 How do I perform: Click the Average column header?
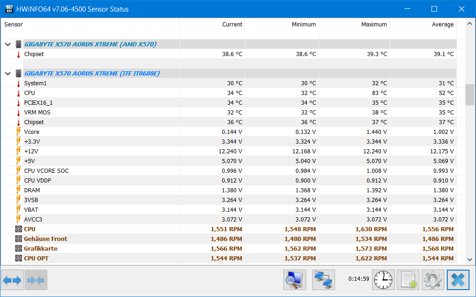423,25
